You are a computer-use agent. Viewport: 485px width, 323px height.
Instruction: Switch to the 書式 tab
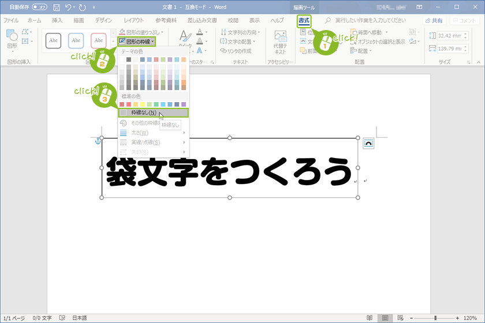click(x=304, y=21)
